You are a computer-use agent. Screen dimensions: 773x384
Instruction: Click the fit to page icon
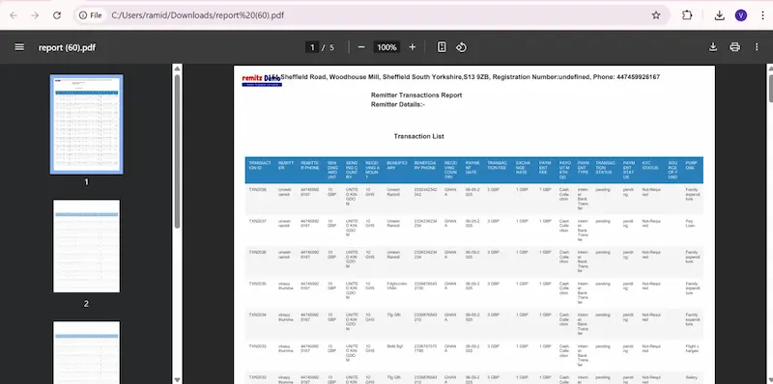tap(442, 47)
